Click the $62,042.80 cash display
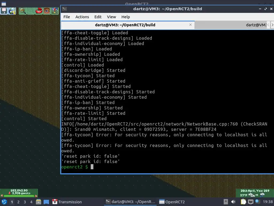This screenshot has height=206, width=274. 19,190
